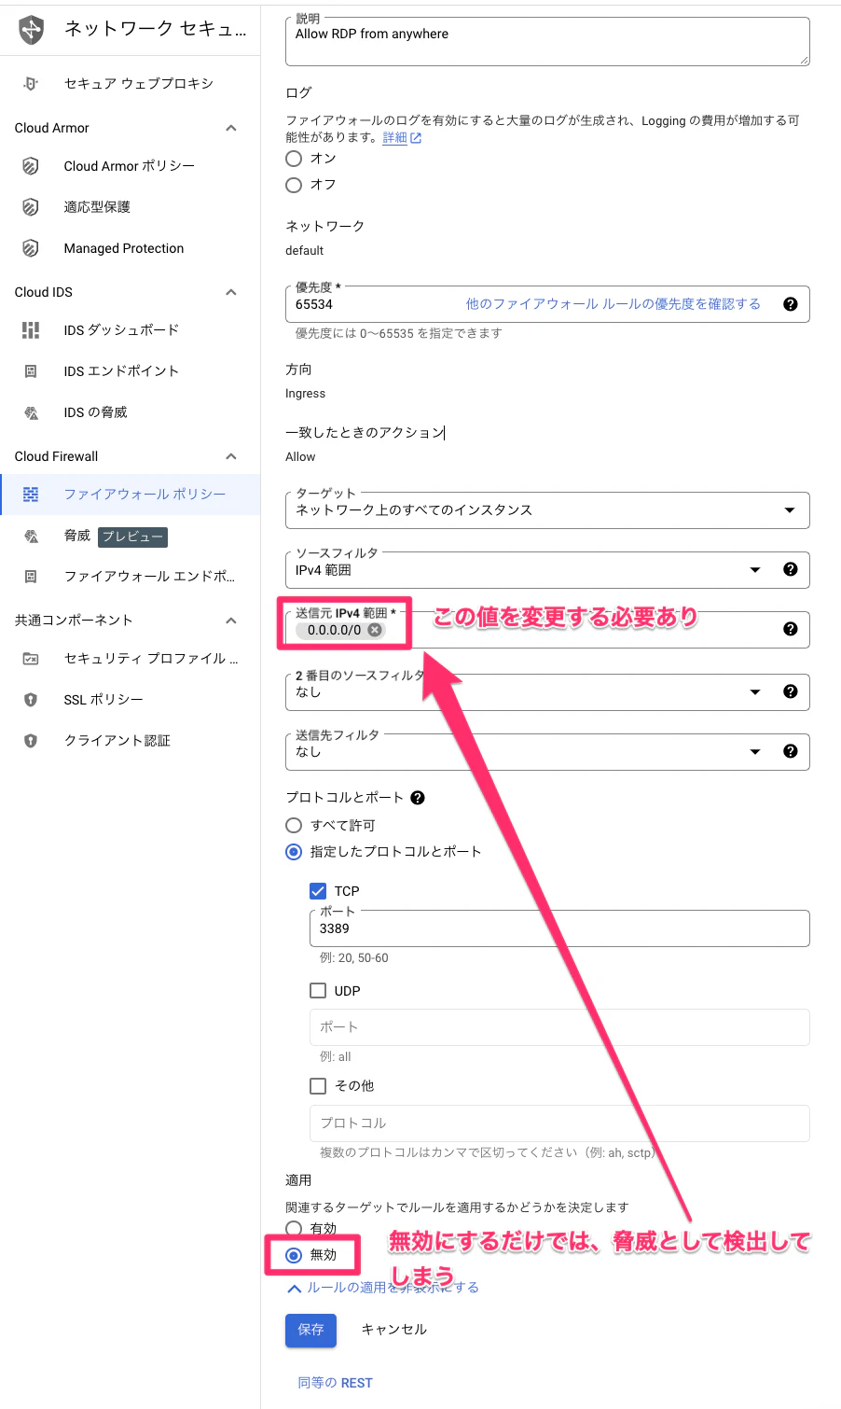
Task: Click the Network Security shield logo icon
Action: pos(32,30)
